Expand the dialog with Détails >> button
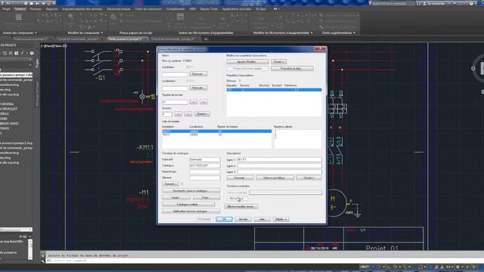The height and width of the screenshot is (272, 484). coord(281,219)
